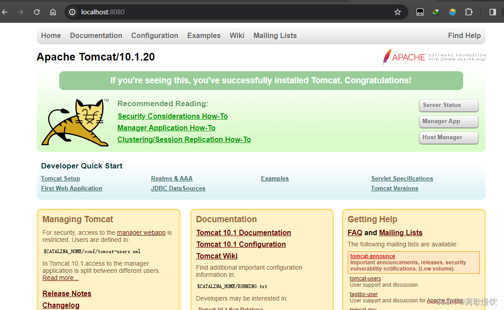The height and width of the screenshot is (310, 504).
Task: Open the taglibs-user mailing list link
Action: click(364, 294)
